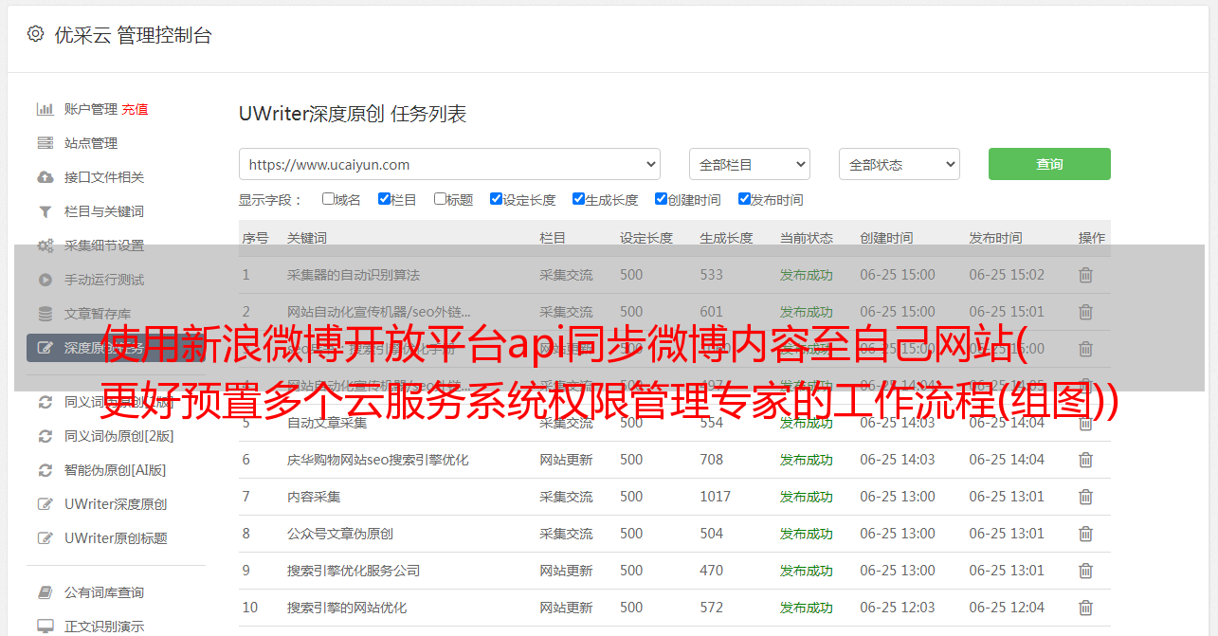This screenshot has height=636, width=1218.
Task: Open the https://www.ucaiyun.com site dropdown
Action: [x=449, y=164]
